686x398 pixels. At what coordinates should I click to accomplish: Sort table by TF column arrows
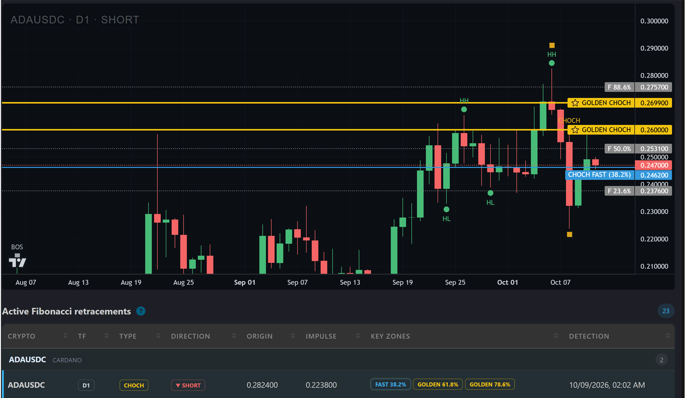pos(106,336)
